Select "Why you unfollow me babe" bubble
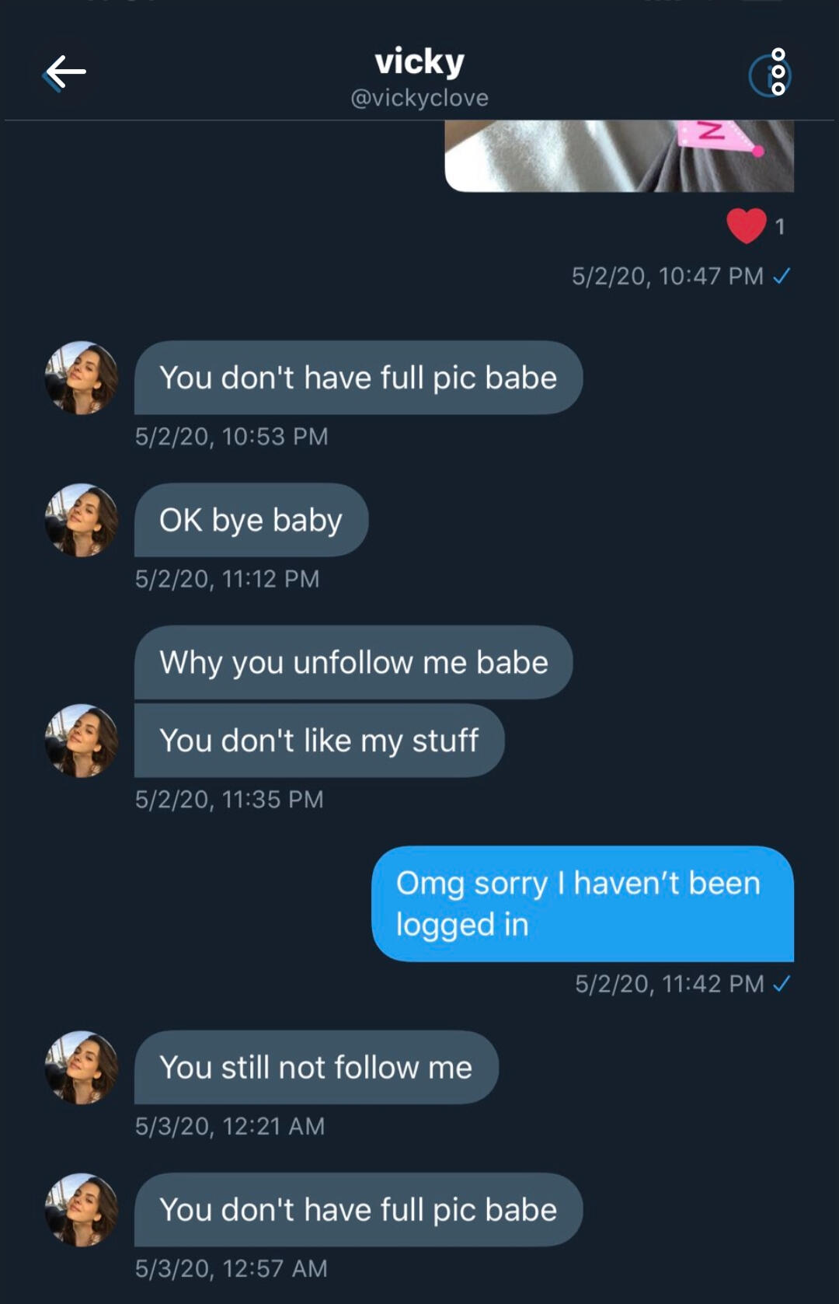 (x=353, y=662)
